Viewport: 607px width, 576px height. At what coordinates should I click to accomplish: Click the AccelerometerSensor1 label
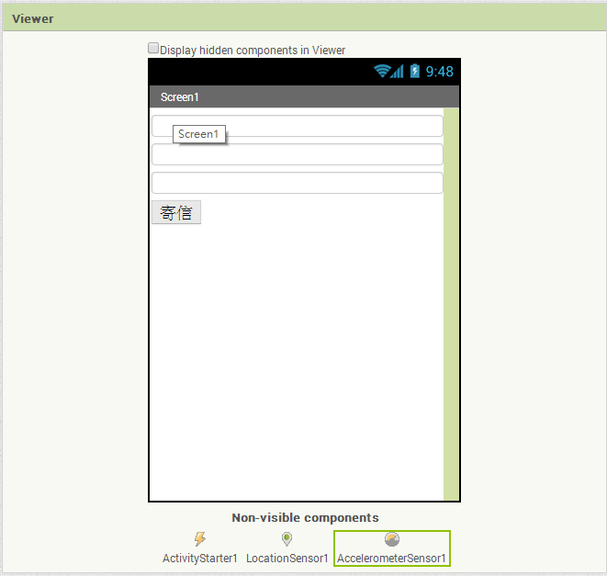[391, 559]
